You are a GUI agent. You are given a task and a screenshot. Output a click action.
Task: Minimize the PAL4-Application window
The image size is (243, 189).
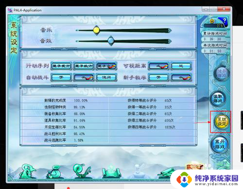206,9
